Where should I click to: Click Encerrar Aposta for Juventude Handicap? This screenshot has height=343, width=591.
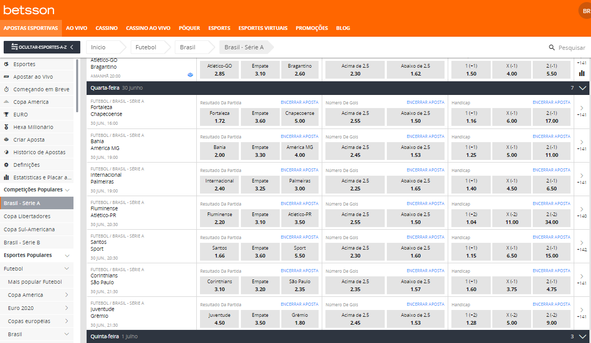[x=552, y=304]
